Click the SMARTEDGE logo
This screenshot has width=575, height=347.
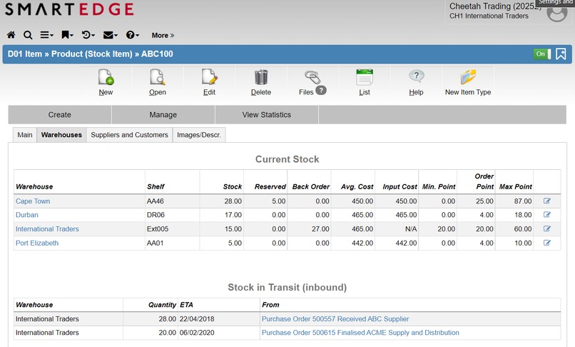69,9
